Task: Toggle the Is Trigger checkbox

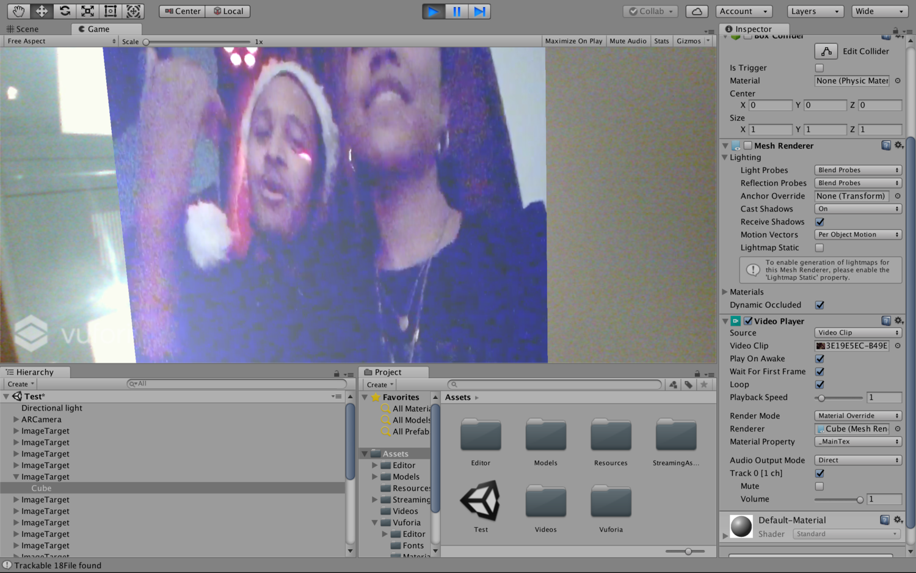Action: (x=820, y=68)
